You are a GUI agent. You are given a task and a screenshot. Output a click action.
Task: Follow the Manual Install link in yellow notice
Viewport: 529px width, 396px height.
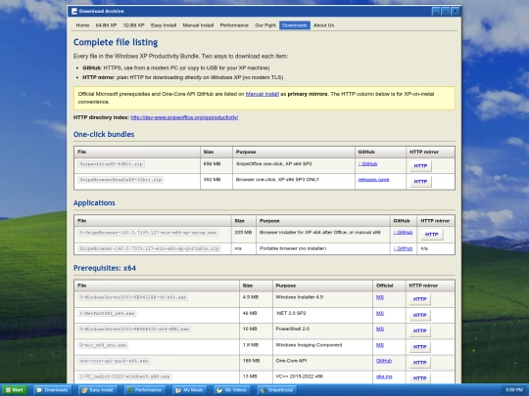(263, 94)
